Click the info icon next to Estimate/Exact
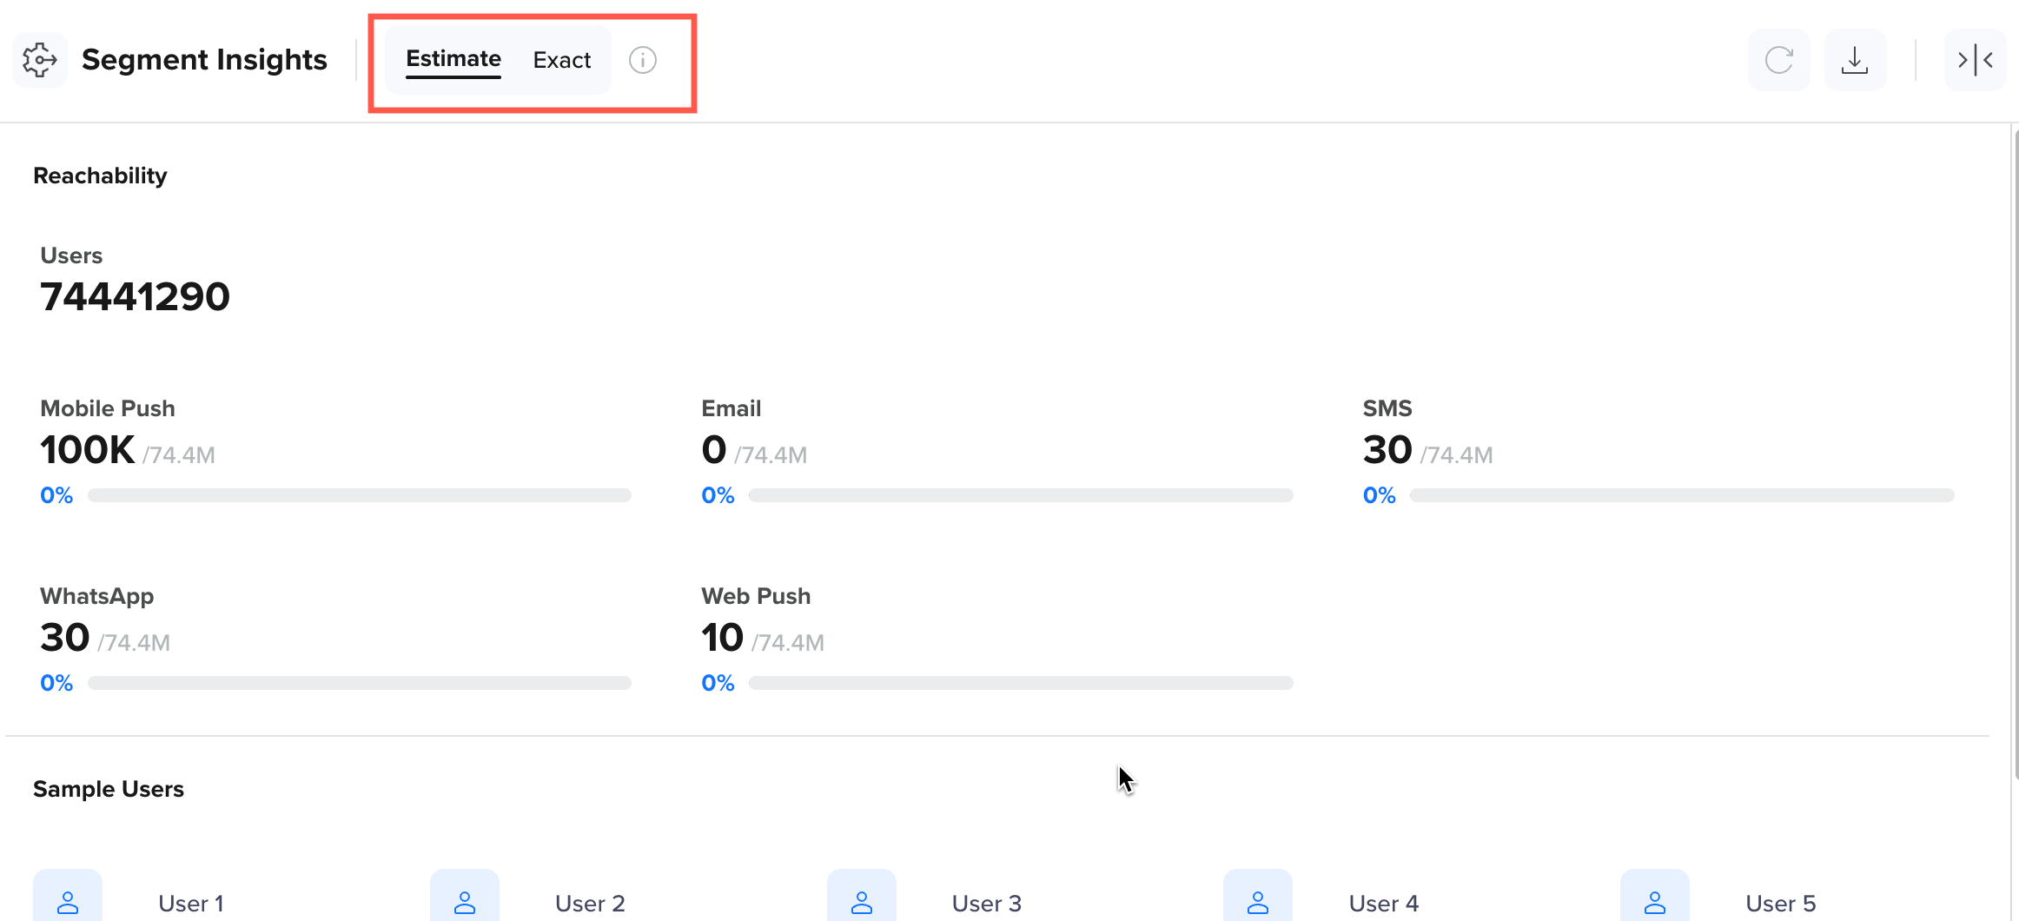The image size is (2019, 921). 643,60
